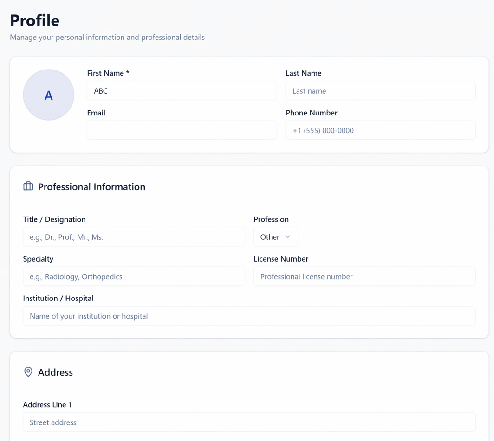Click the Address section heading
494x441 pixels.
coord(55,372)
